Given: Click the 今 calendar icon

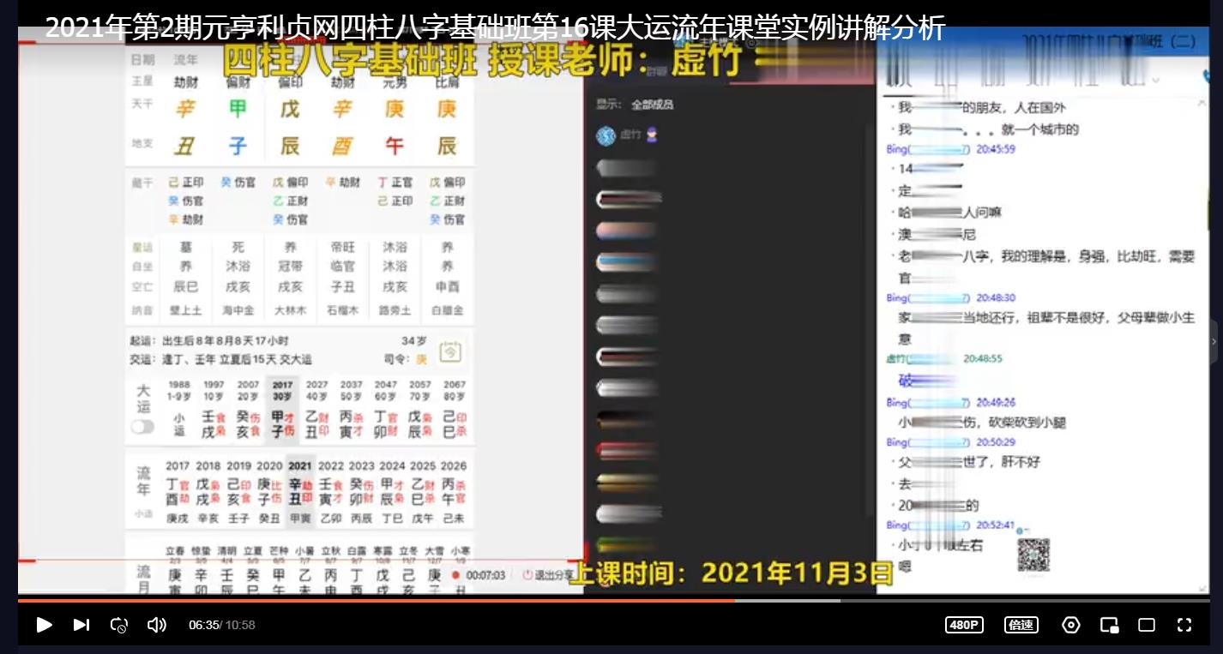Looking at the screenshot, I should (451, 351).
